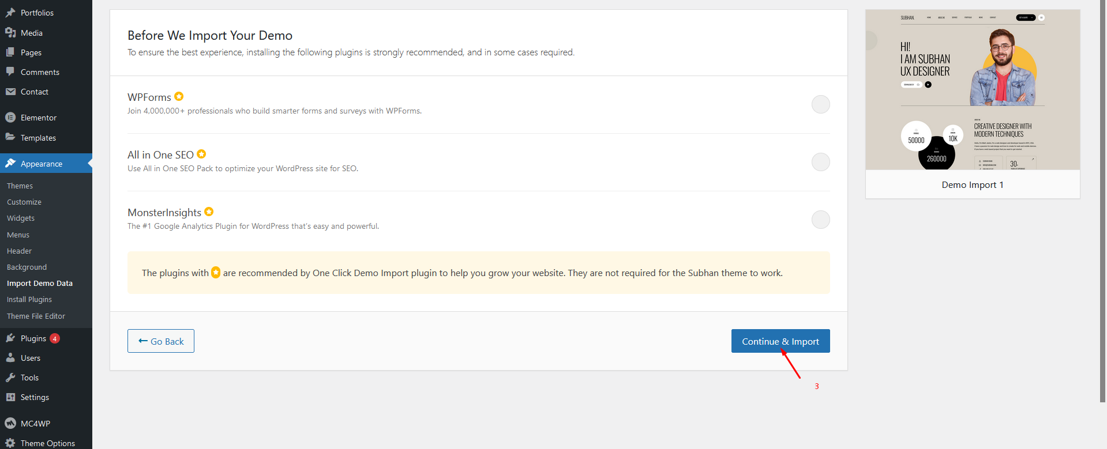Toggle the WPForms plugin selection
The width and height of the screenshot is (1107, 449).
820,104
